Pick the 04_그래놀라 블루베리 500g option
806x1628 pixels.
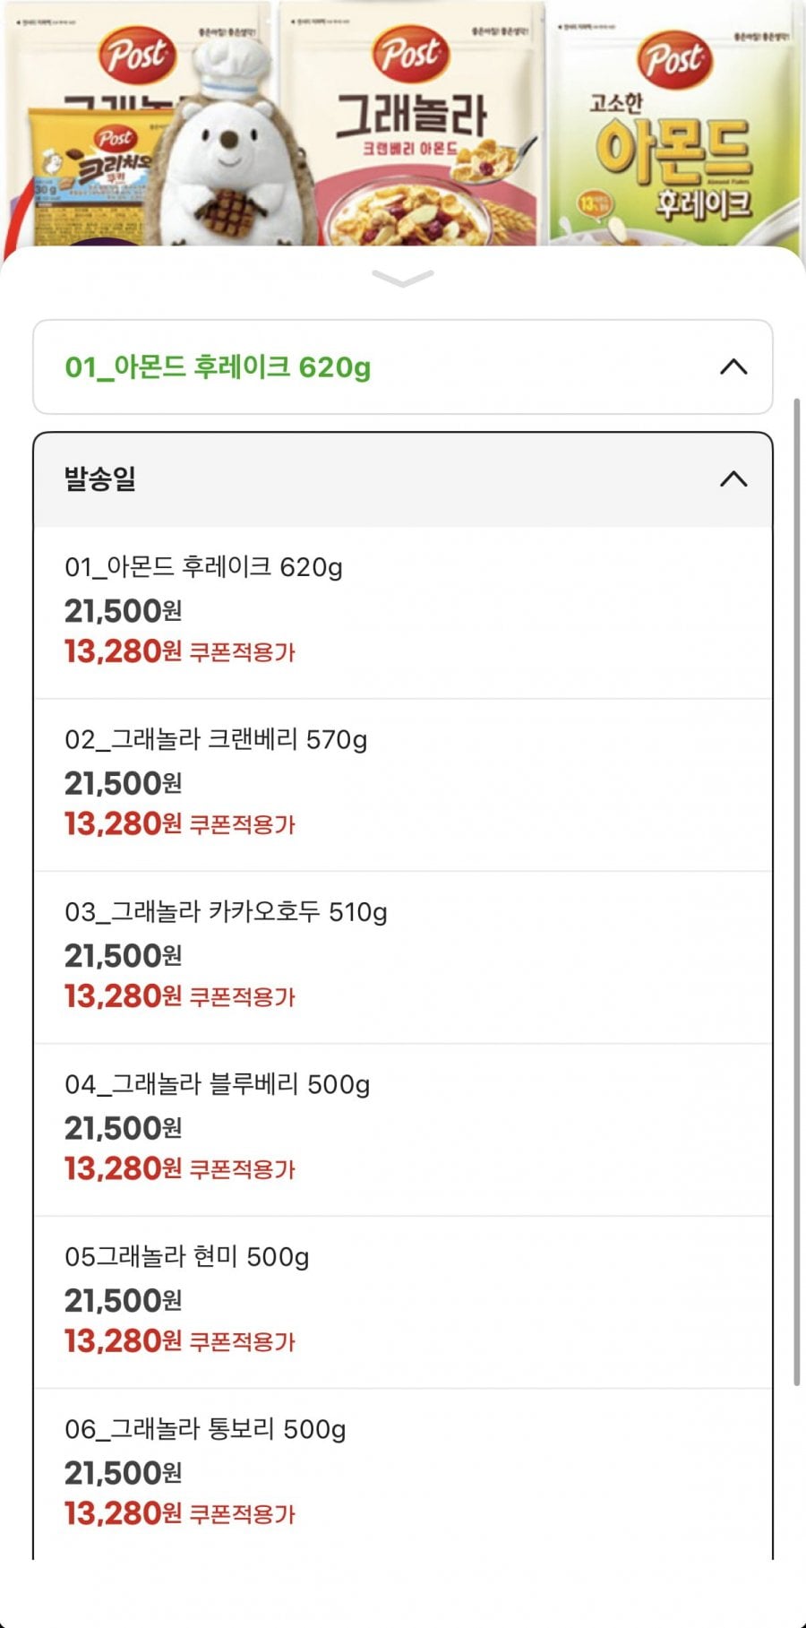pyautogui.click(x=217, y=1085)
